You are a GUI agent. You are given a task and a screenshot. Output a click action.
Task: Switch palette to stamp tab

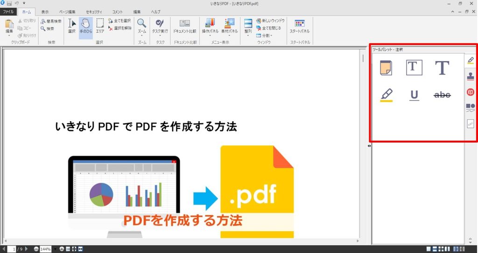471,76
